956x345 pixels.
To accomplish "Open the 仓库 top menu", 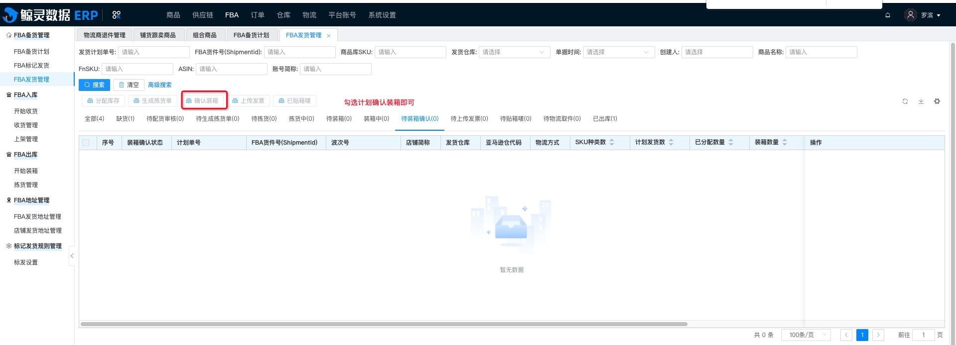I will click(283, 15).
